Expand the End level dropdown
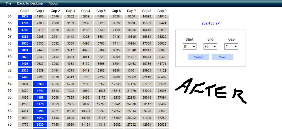The width and height of the screenshot is (282, 129). pyautogui.click(x=210, y=46)
